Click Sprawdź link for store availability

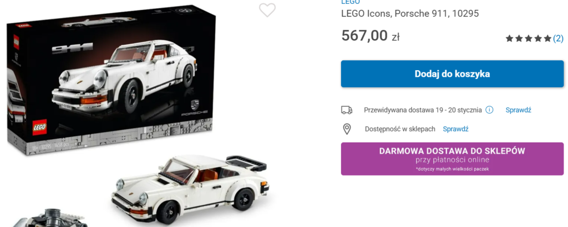[x=456, y=129]
